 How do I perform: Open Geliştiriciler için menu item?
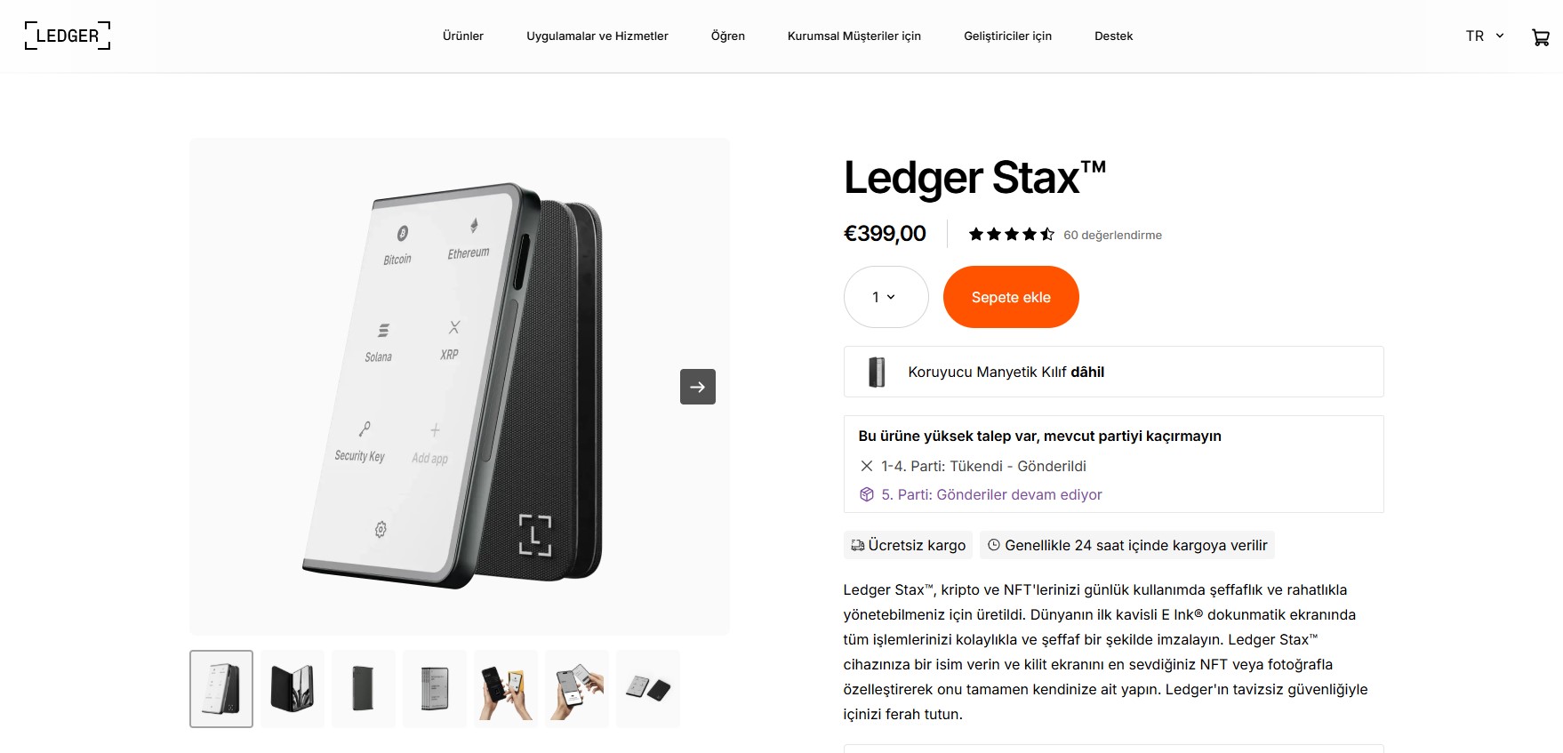click(x=1007, y=36)
